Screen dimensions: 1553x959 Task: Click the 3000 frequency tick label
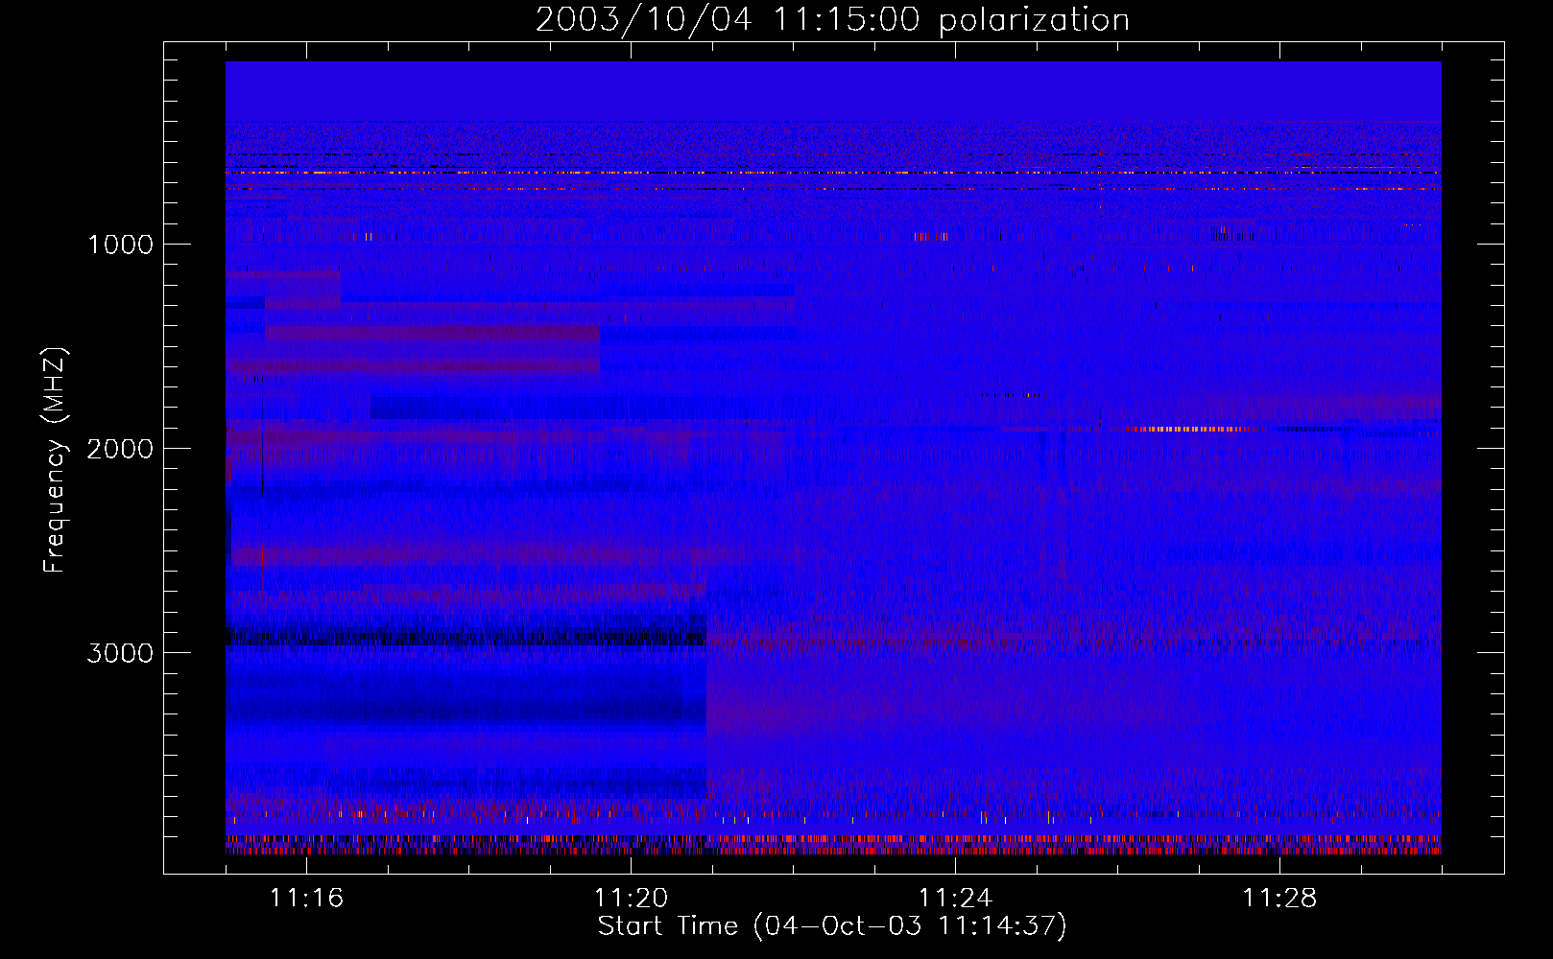(x=120, y=653)
